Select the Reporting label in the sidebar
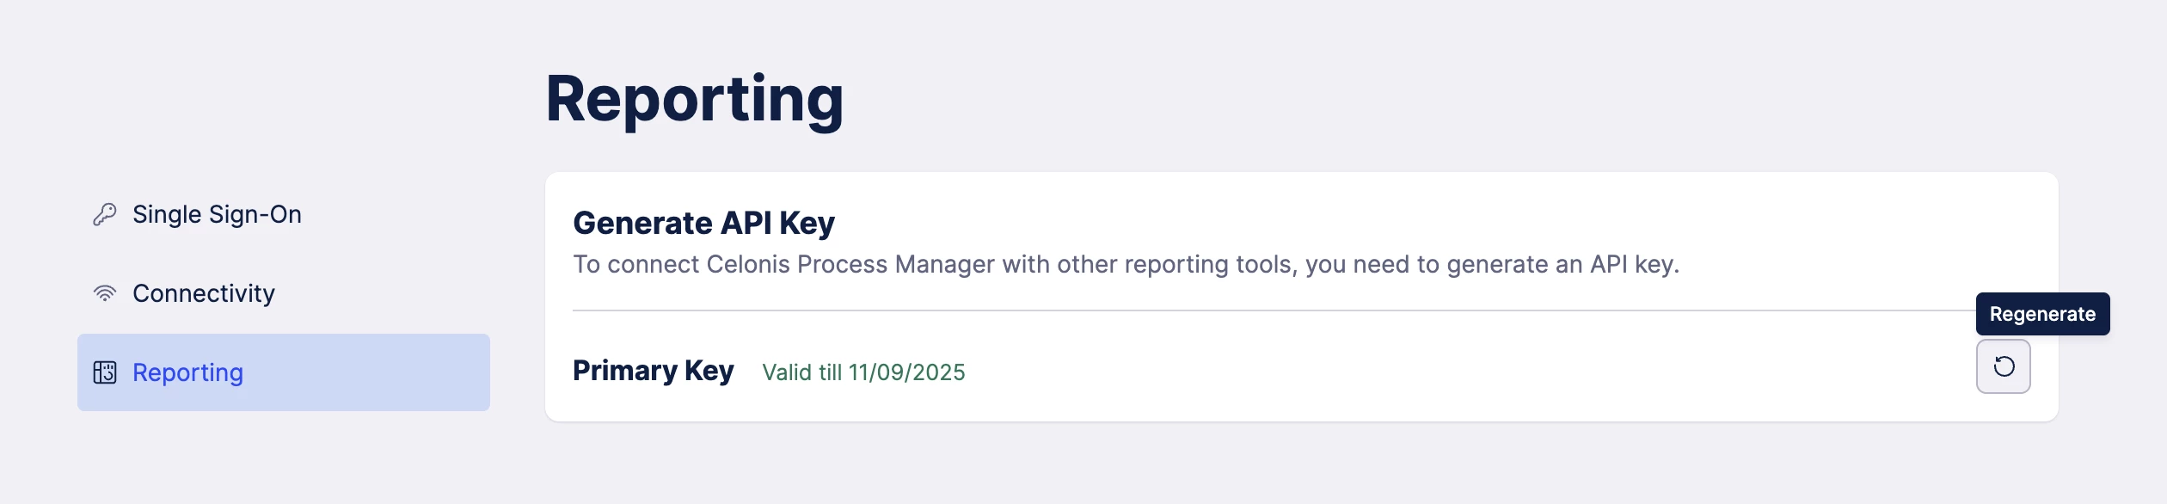Viewport: 2167px width, 504px height. click(x=187, y=372)
